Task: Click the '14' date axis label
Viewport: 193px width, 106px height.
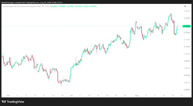Action: tap(163, 95)
